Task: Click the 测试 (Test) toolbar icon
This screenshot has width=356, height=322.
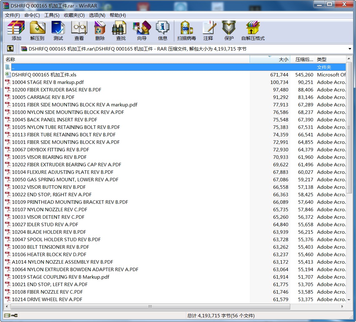Action: [58, 28]
